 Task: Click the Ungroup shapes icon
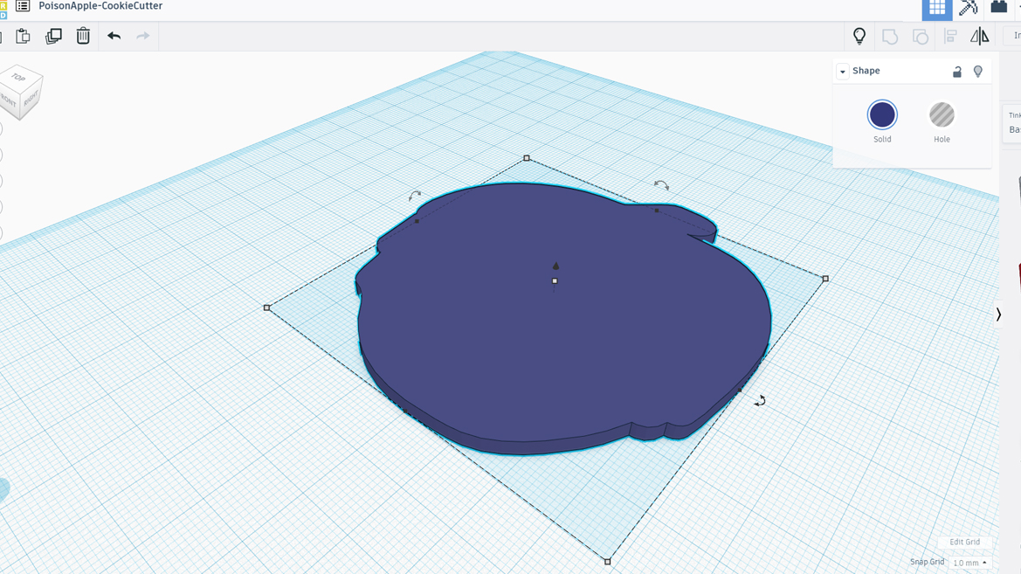920,37
